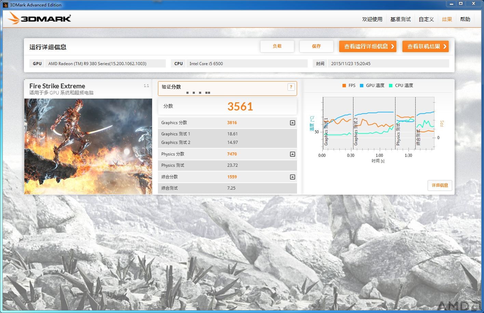
Task: Click inside the temperature and FPS line chart
Action: coord(378,123)
